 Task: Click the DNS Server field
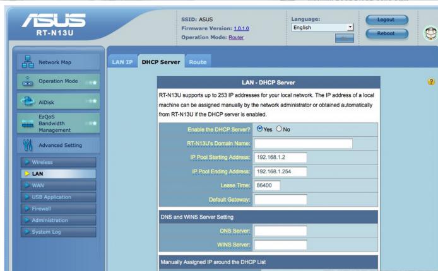[280, 231]
